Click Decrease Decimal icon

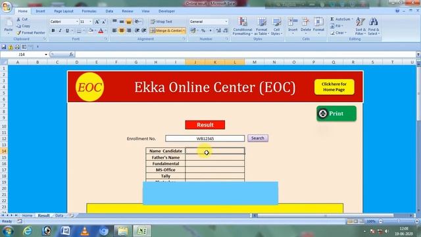[225, 31]
